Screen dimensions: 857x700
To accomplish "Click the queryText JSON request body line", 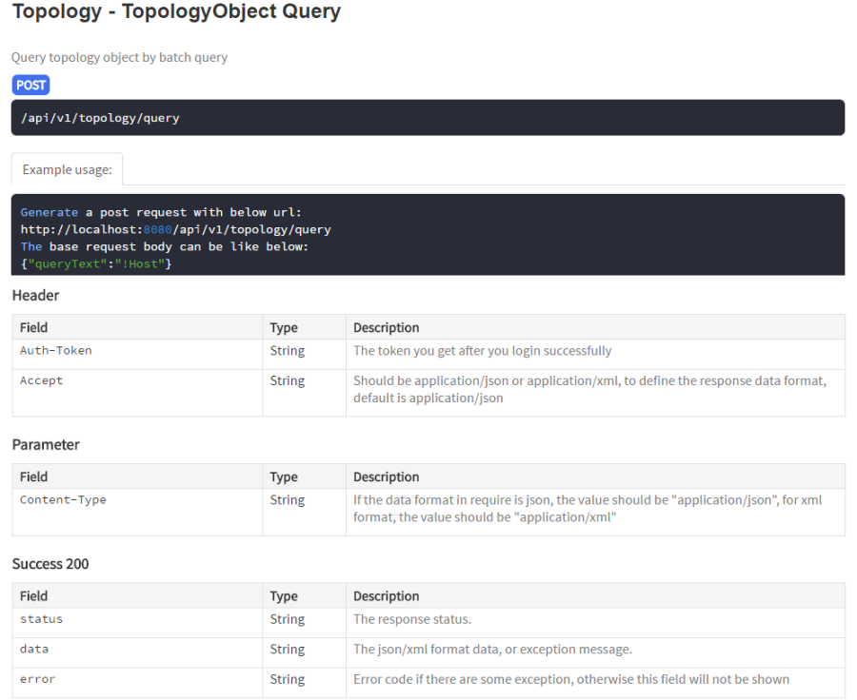I will (96, 263).
